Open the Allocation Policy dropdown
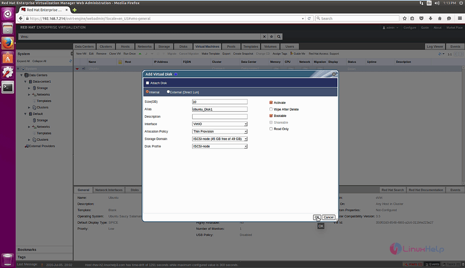This screenshot has height=268, width=465. tap(220, 131)
